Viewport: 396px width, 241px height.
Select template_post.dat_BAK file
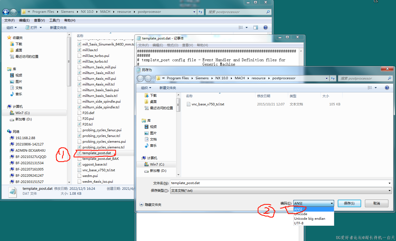(x=101, y=158)
